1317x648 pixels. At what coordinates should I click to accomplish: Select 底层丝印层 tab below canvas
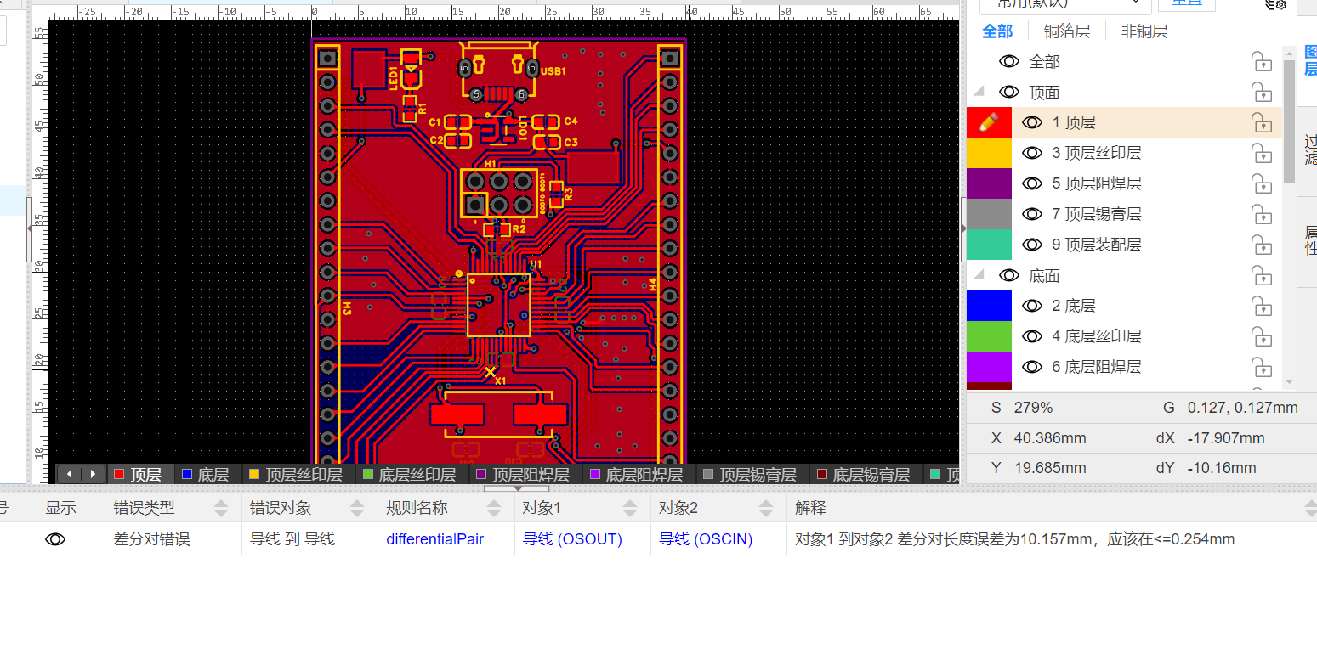click(408, 475)
